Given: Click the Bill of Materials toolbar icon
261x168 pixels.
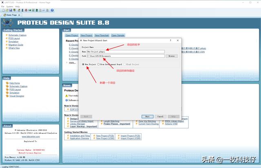Looking at the screenshot, I should pos(40,10).
